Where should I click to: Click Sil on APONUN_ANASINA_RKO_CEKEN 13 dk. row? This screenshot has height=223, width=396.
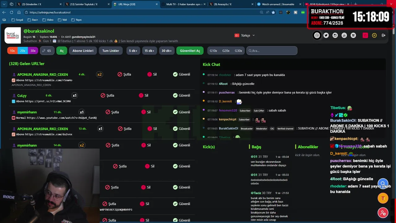coord(152,129)
